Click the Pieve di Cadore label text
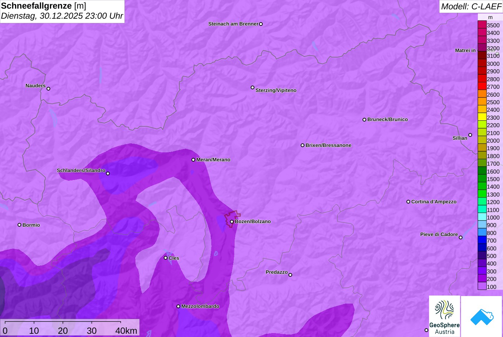The width and height of the screenshot is (503, 337). click(x=439, y=234)
